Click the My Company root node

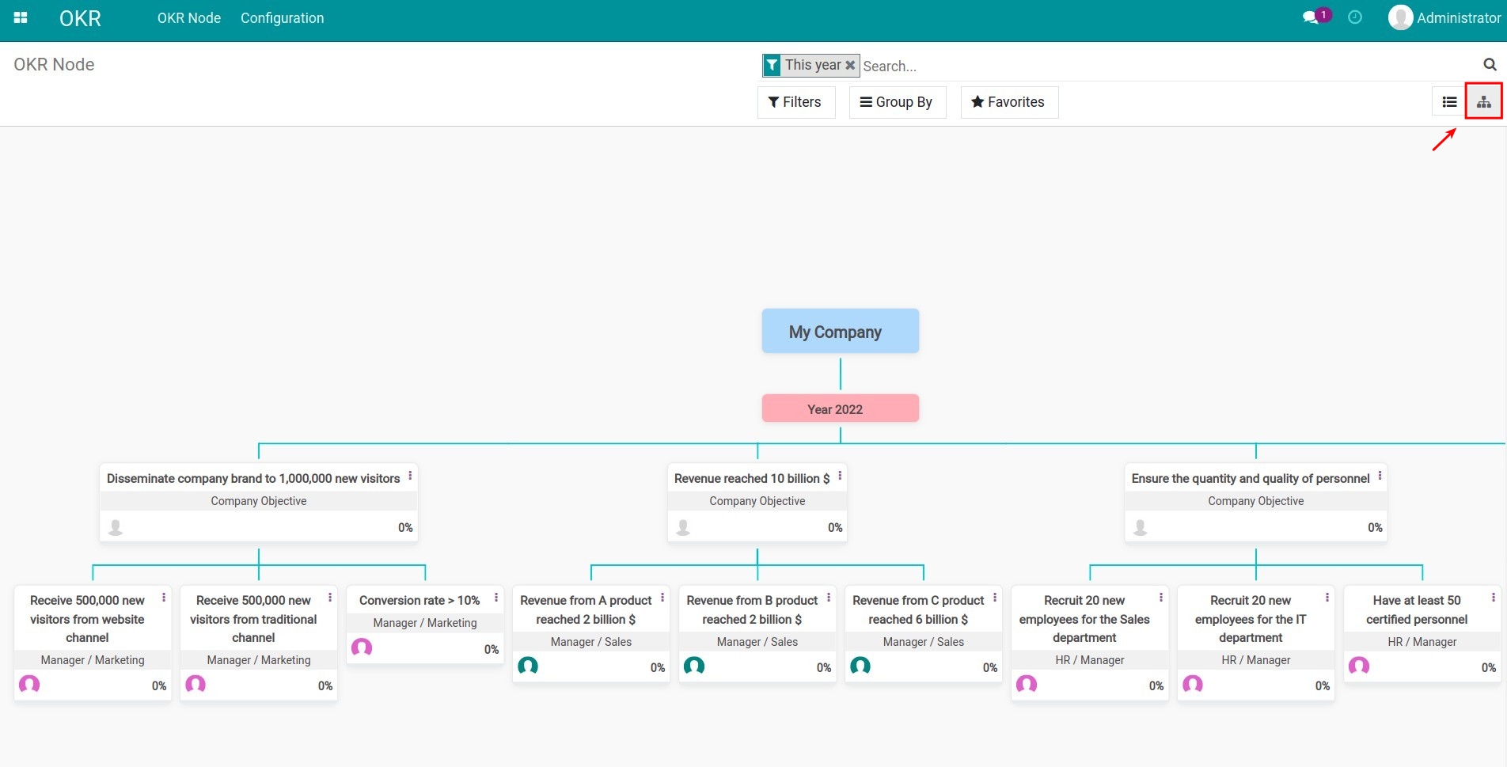[x=840, y=331]
